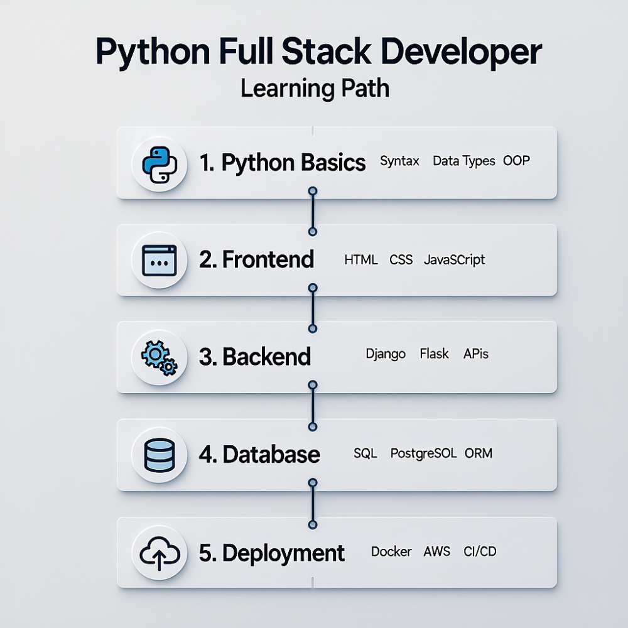Click the Django tag
Viewport: 628px width, 628px height.
(x=385, y=354)
